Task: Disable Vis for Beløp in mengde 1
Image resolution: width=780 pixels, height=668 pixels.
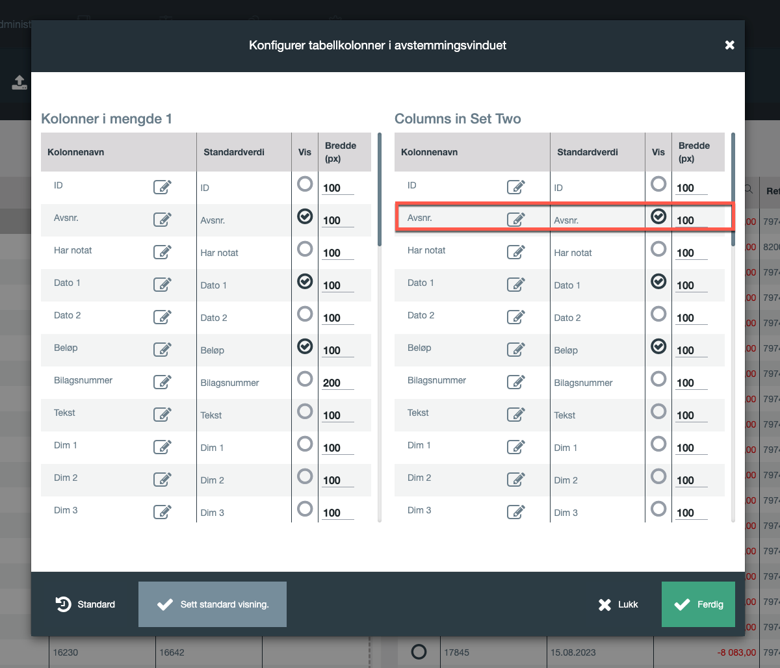Action: coord(305,347)
